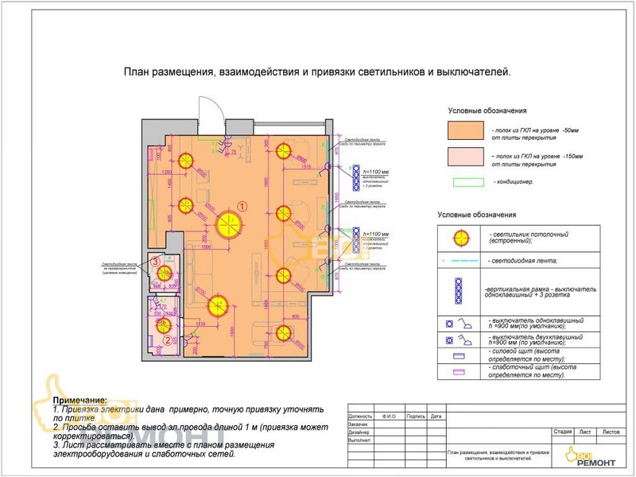Click the entrance door swing arc above the plan
This screenshot has width=636, height=477.
pyautogui.click(x=211, y=108)
